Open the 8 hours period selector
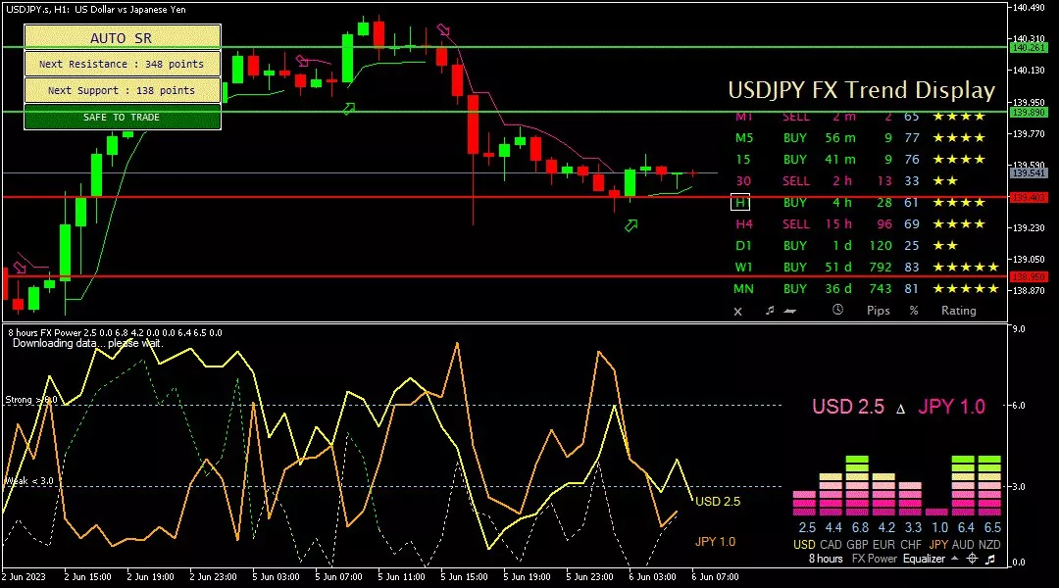The width and height of the screenshot is (1059, 588). 825,559
